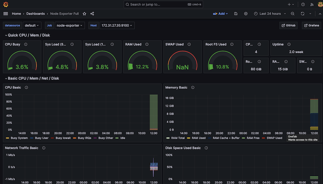The image size is (323, 184).
Task: Open the plus new-item dropdown
Action: [291, 4]
